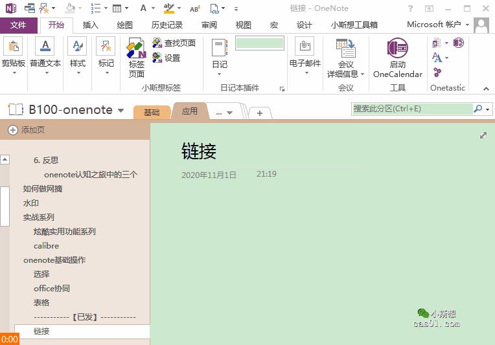Switch to the 基础 section tab
Screen dimensions: 495x345
pyautogui.click(x=152, y=112)
